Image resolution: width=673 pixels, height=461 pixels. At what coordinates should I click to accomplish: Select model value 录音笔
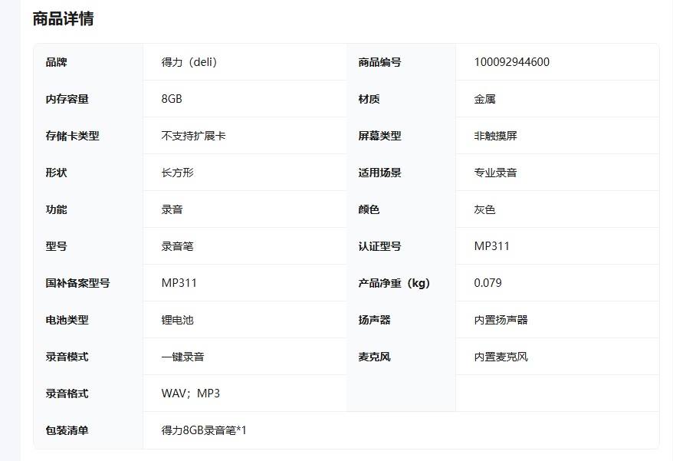point(178,247)
